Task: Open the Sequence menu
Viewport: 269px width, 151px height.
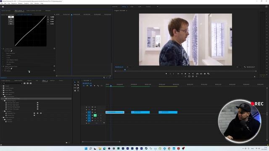Action: pyautogui.click(x=14, y=3)
